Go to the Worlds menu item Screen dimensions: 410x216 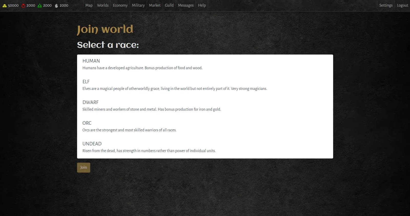[103, 5]
